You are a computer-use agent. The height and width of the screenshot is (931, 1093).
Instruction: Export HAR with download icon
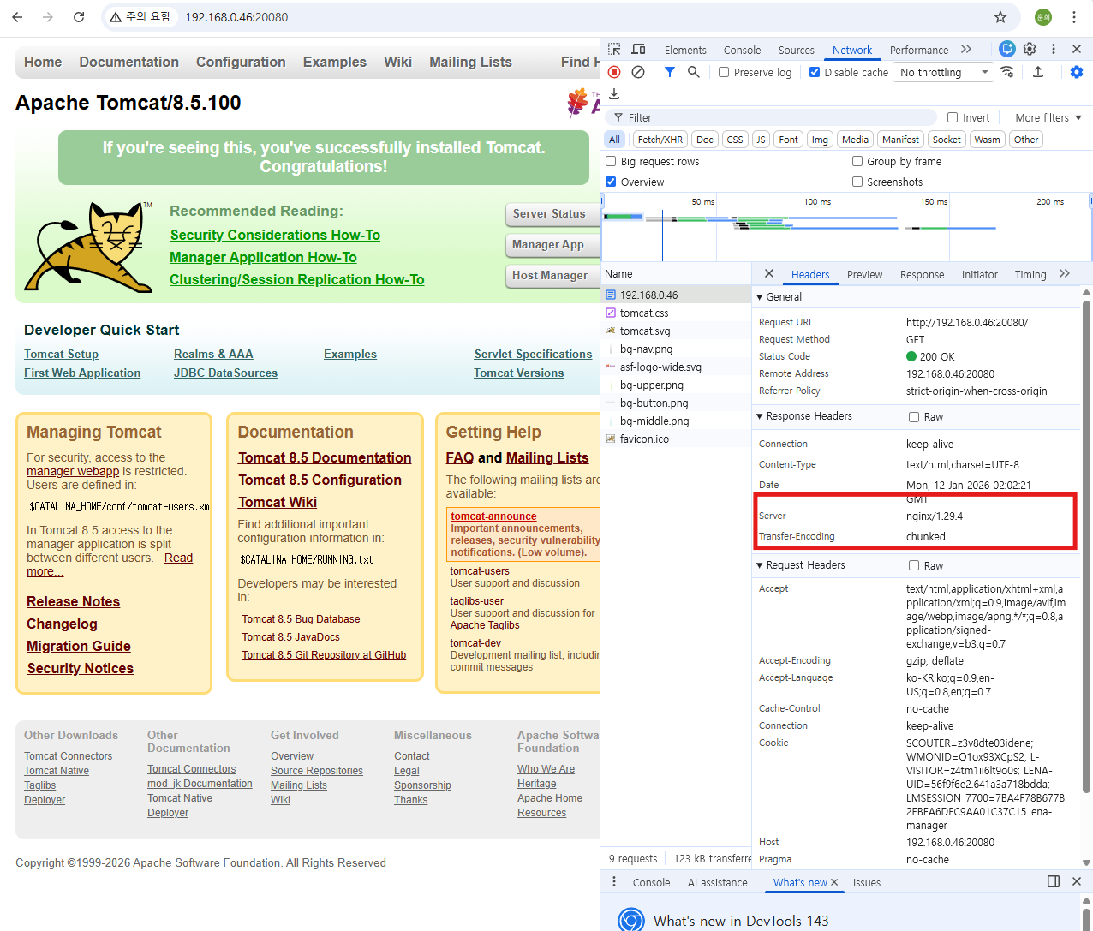click(x=614, y=94)
